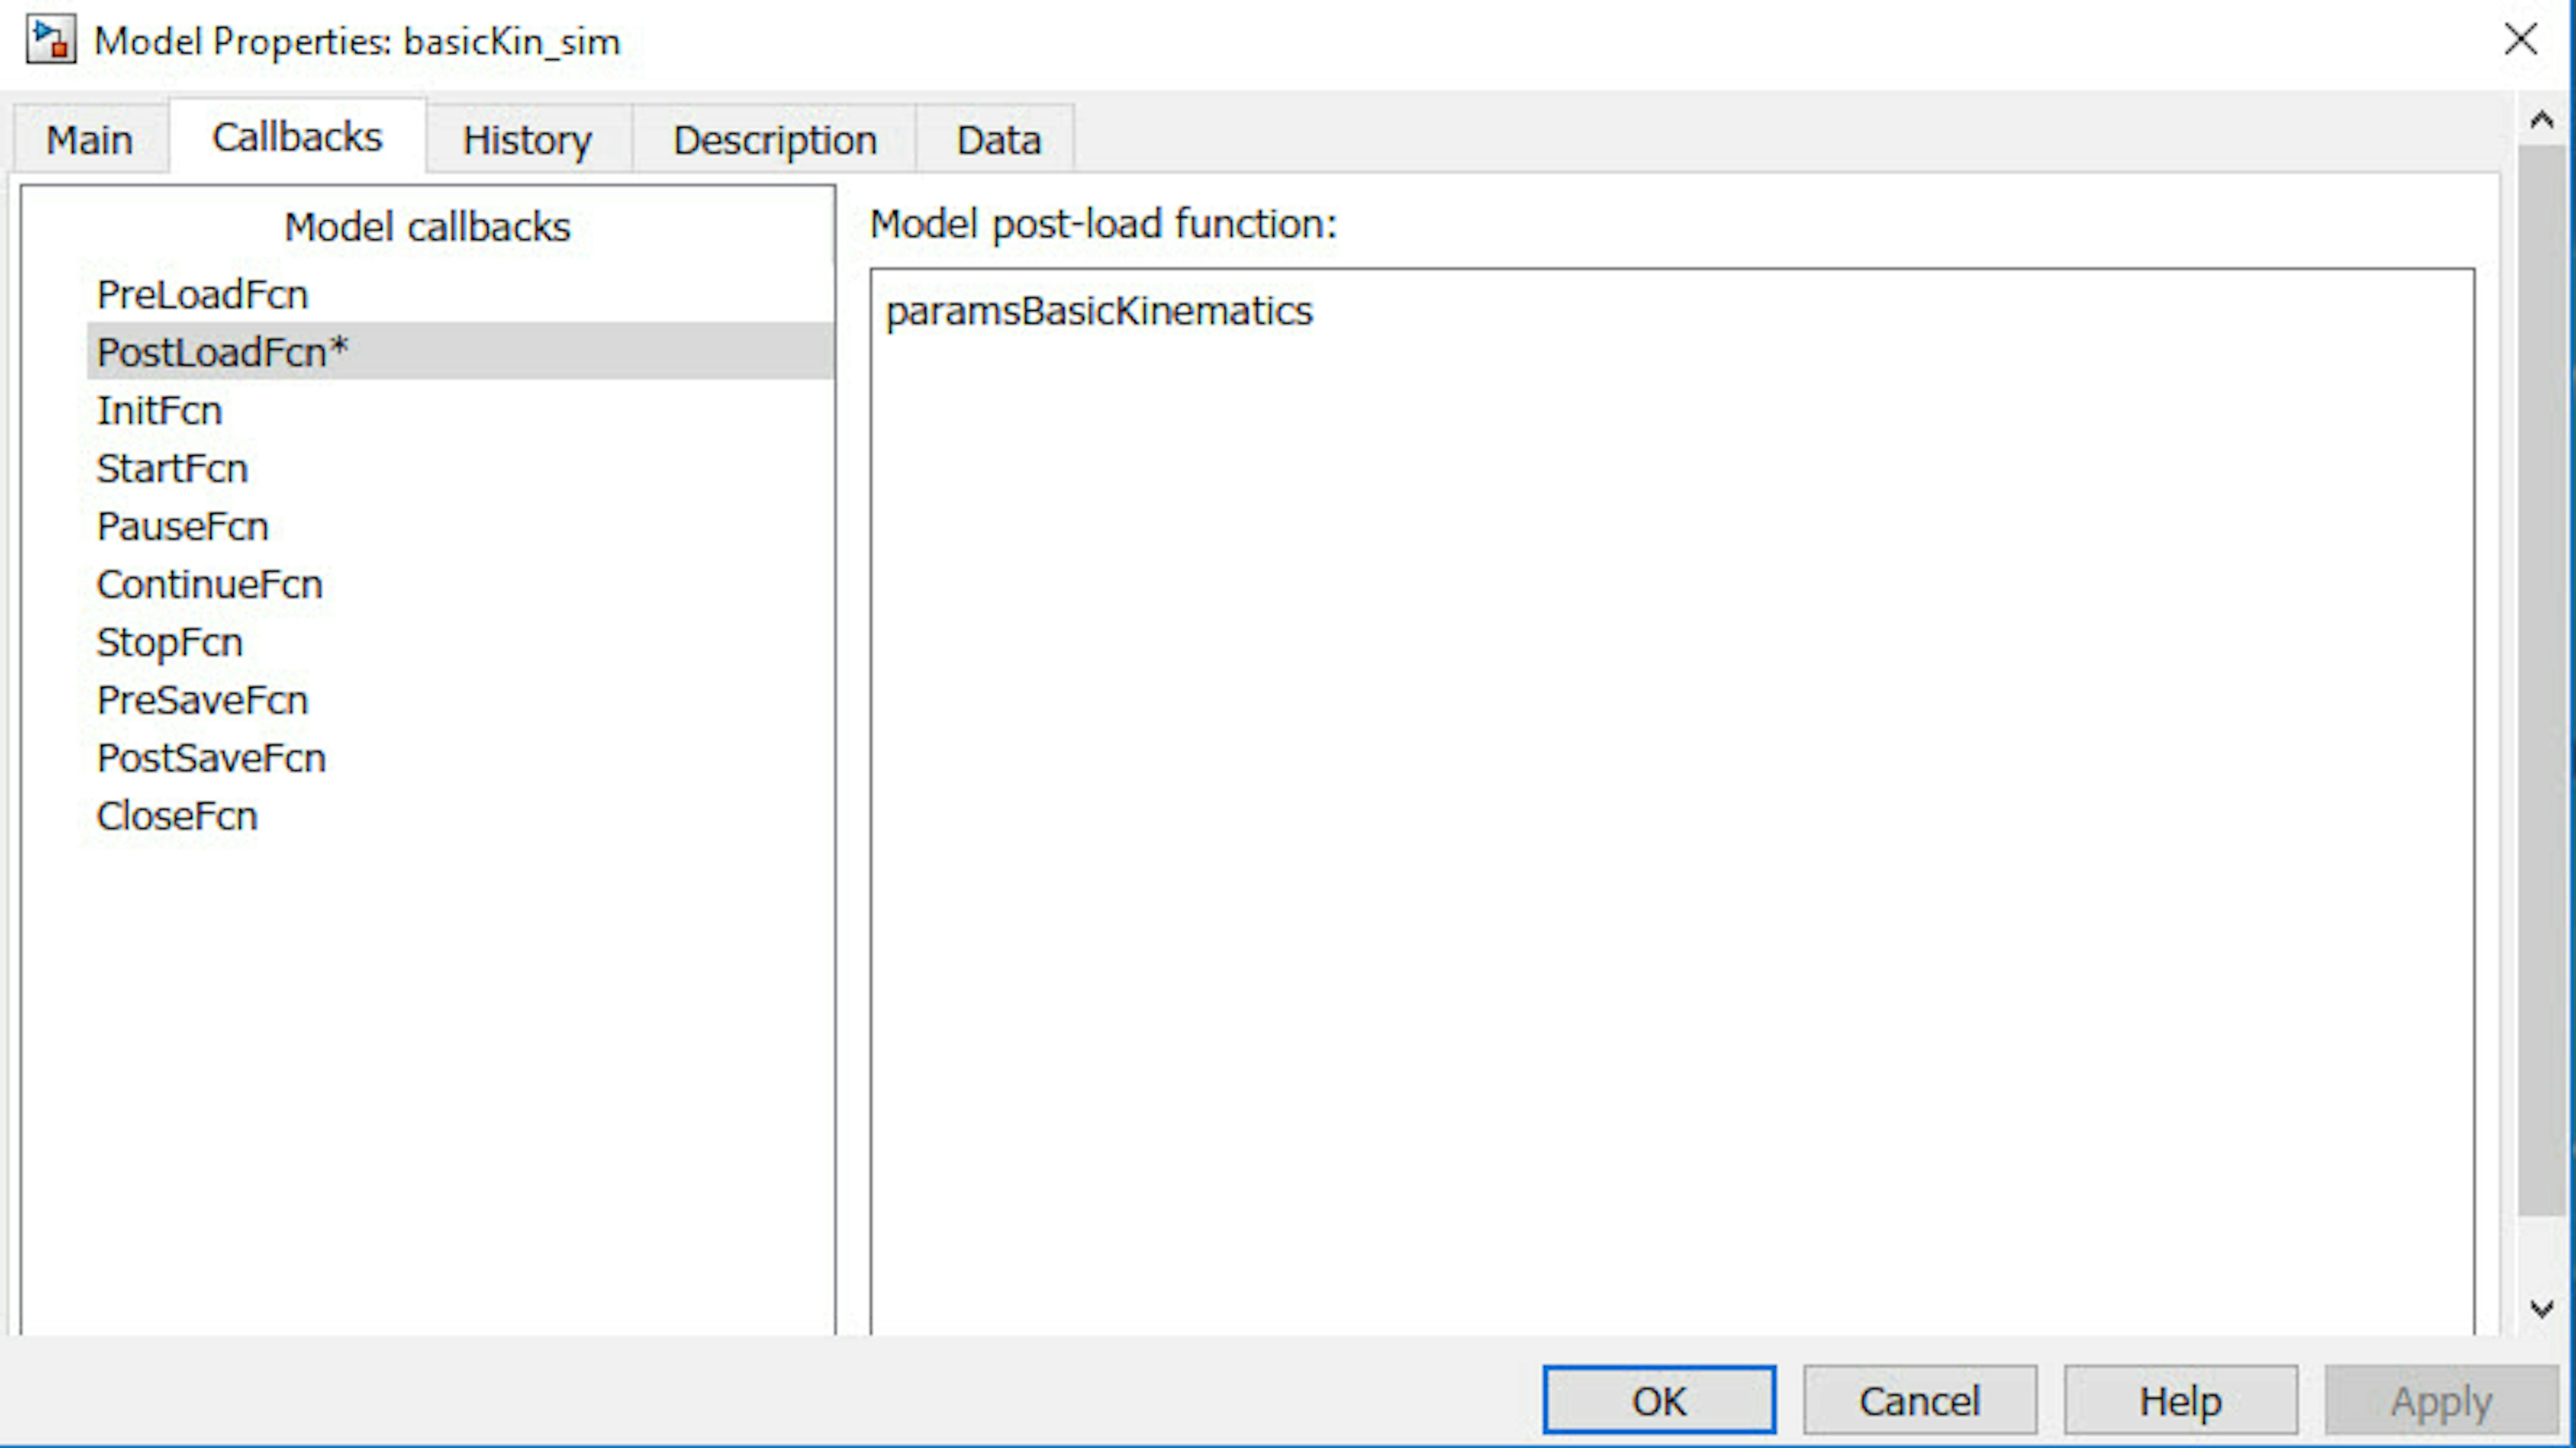Screen dimensions: 2576x1448
Task: Close the Model Properties dialog
Action: (2520, 40)
